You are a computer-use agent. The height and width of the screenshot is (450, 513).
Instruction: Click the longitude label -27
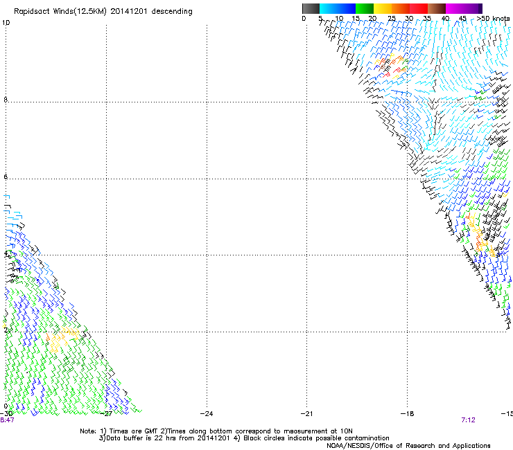pos(106,414)
